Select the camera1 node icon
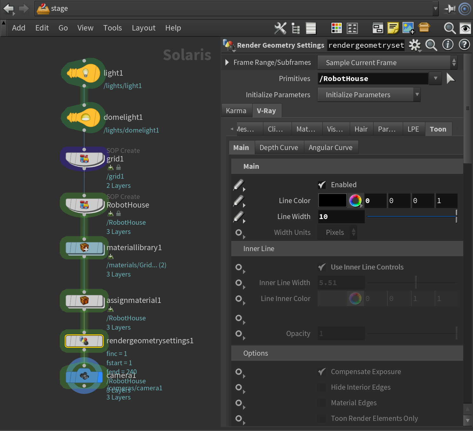The image size is (473, 431). point(84,376)
